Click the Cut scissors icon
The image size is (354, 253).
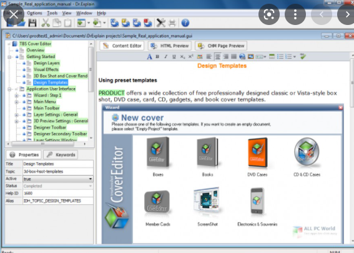(x=46, y=23)
